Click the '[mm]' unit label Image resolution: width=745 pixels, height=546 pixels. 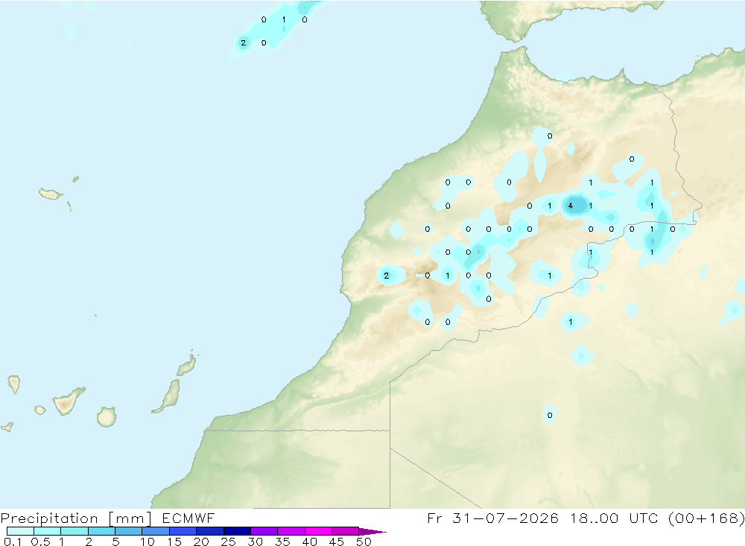pos(130,518)
